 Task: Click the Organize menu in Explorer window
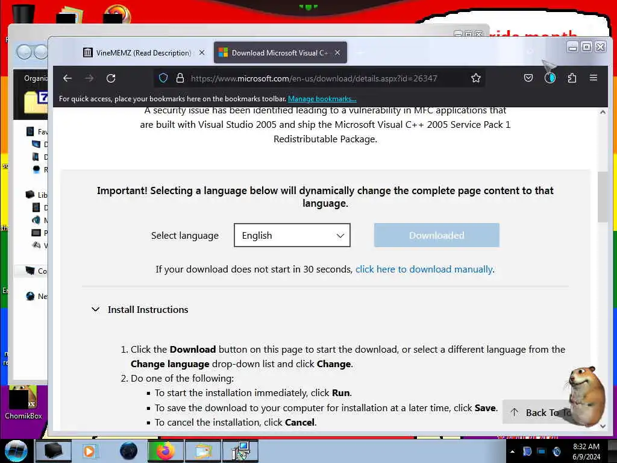tap(36, 78)
